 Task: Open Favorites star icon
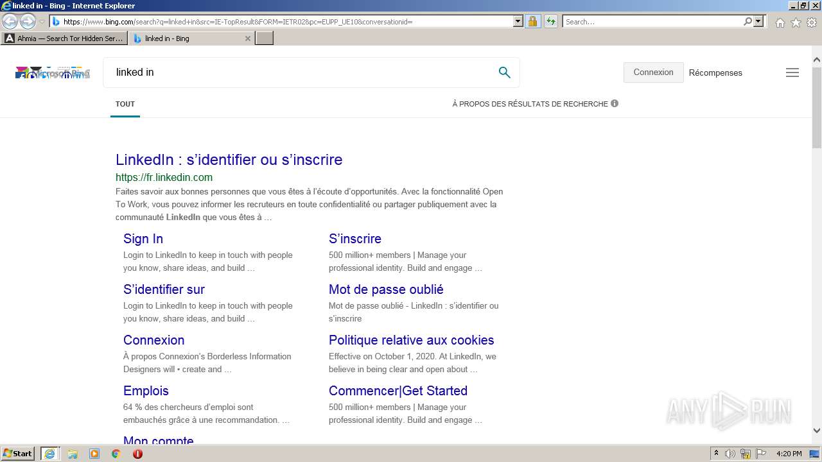point(796,22)
